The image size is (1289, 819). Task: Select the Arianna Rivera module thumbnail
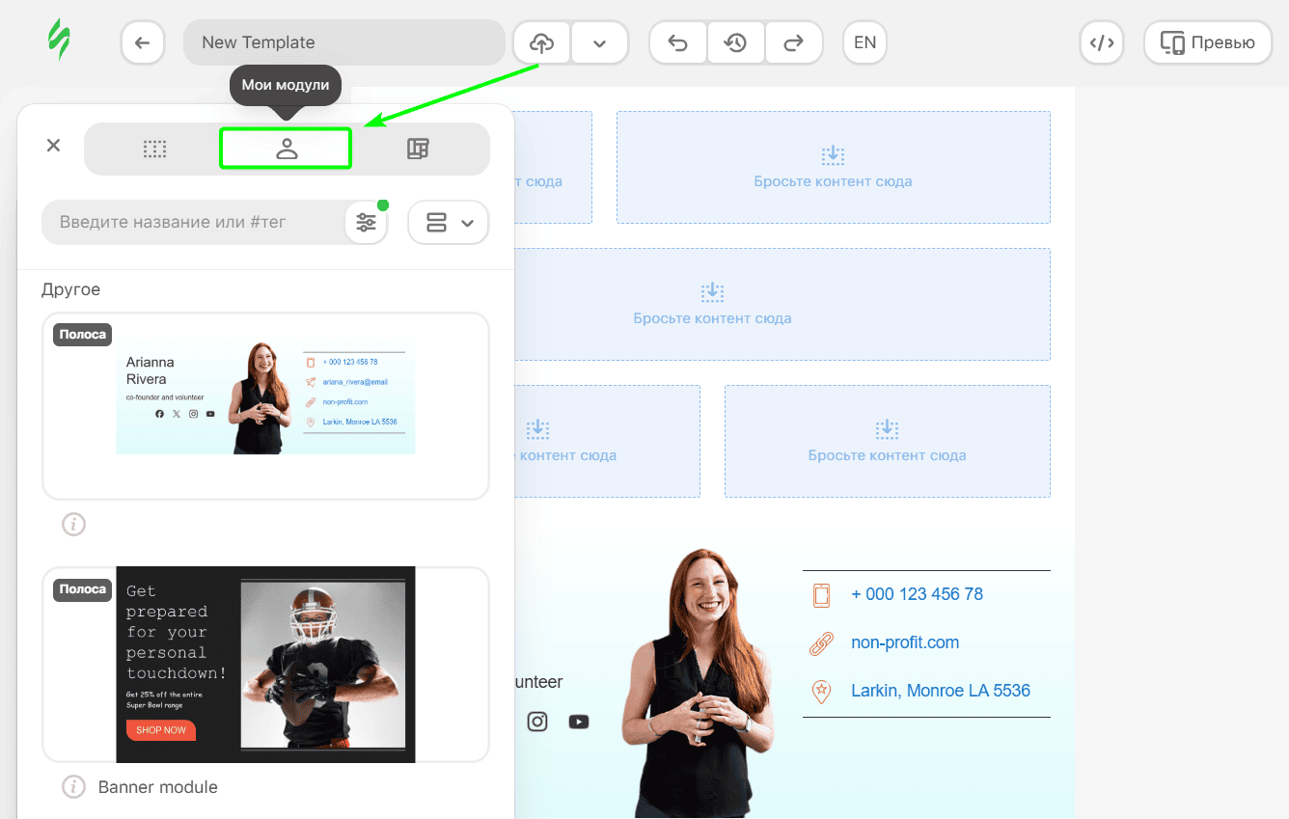(265, 397)
